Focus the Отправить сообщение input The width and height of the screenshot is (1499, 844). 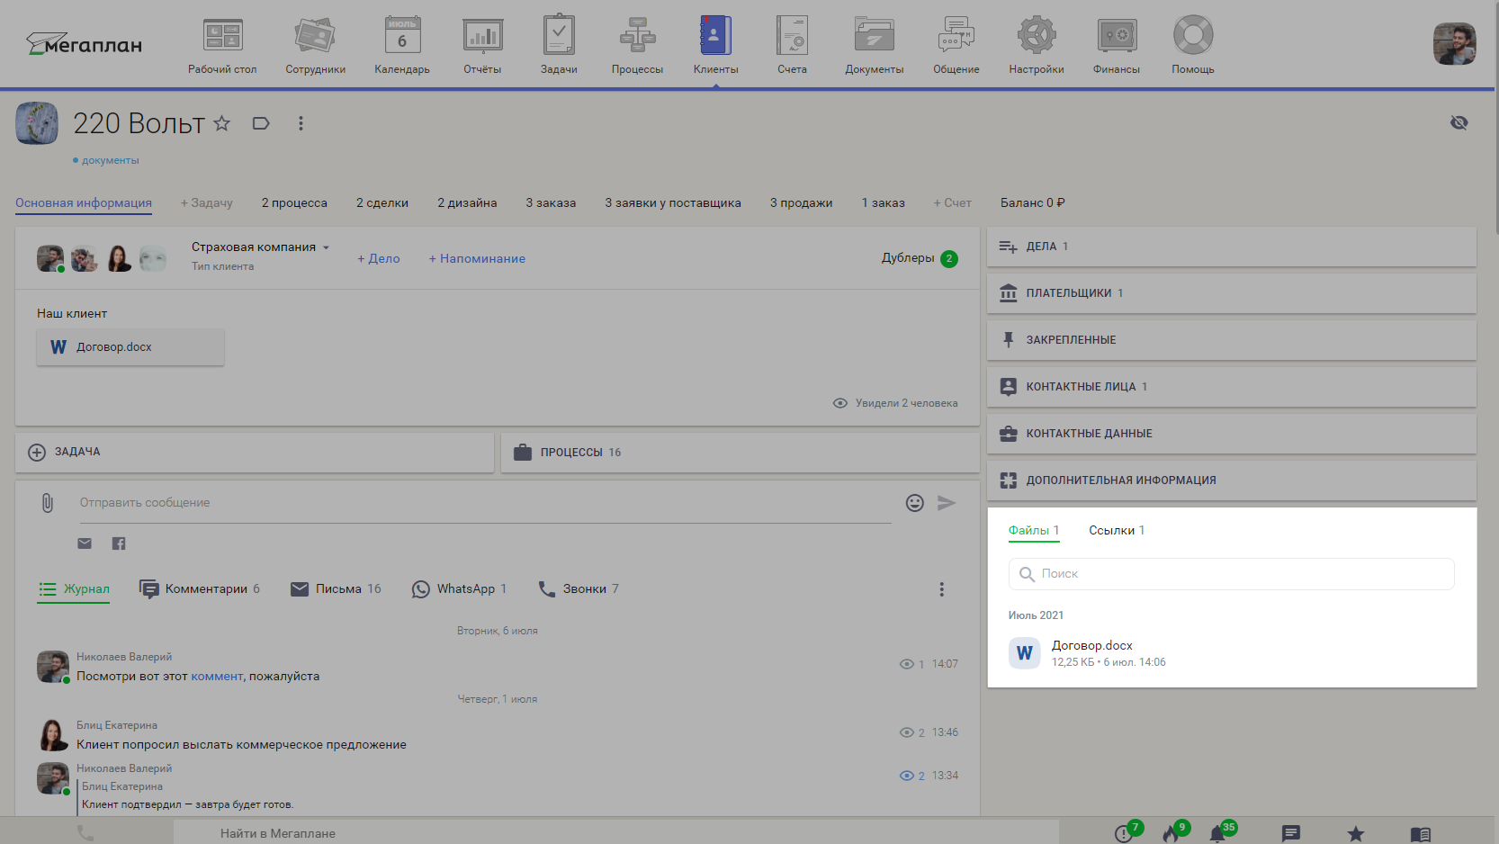pos(486,503)
